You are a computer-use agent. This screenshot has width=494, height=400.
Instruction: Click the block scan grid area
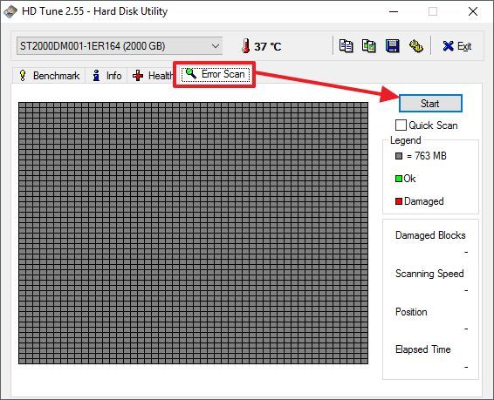point(193,233)
